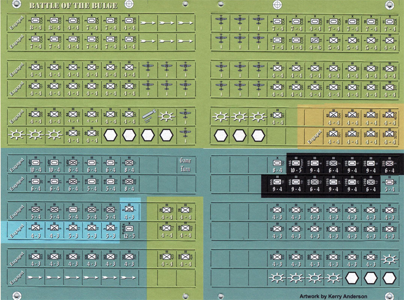Pick the 35/135 infantry 4-4 counter
This screenshot has height=300, width=404.
[x=129, y=88]
